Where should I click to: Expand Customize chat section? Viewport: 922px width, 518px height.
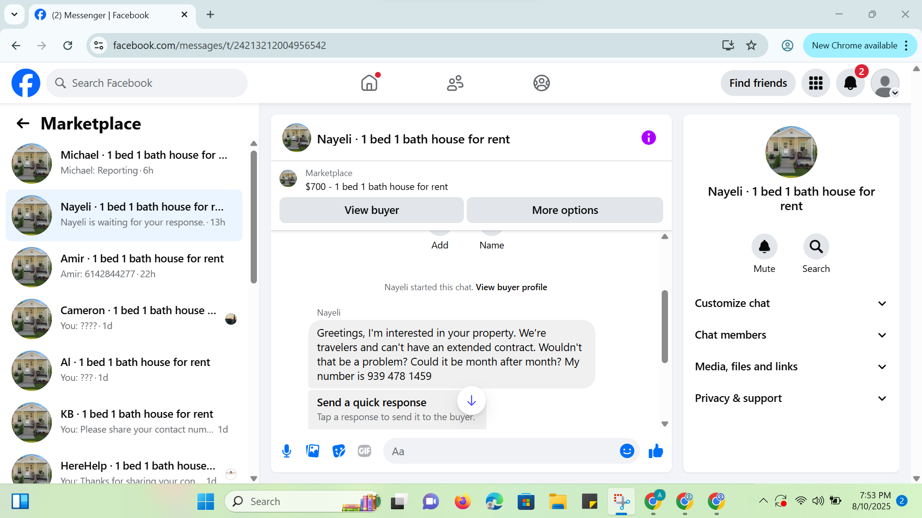point(790,303)
